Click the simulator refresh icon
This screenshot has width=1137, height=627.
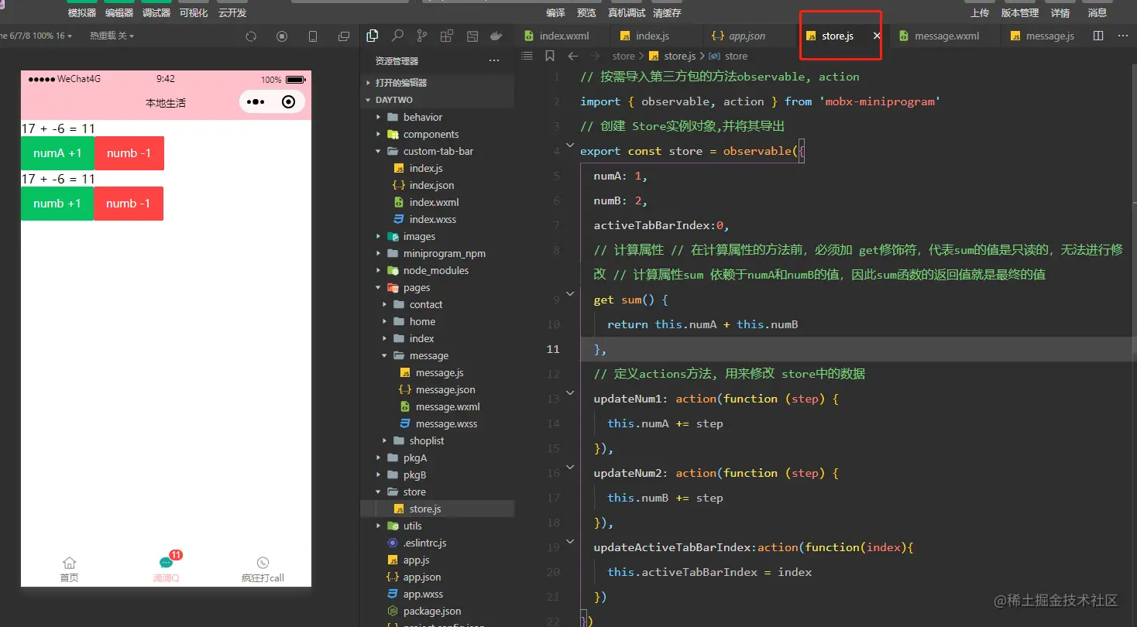[x=251, y=36]
